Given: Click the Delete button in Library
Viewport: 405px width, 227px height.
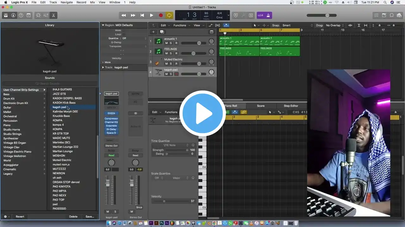Looking at the screenshot, I should [73, 217].
